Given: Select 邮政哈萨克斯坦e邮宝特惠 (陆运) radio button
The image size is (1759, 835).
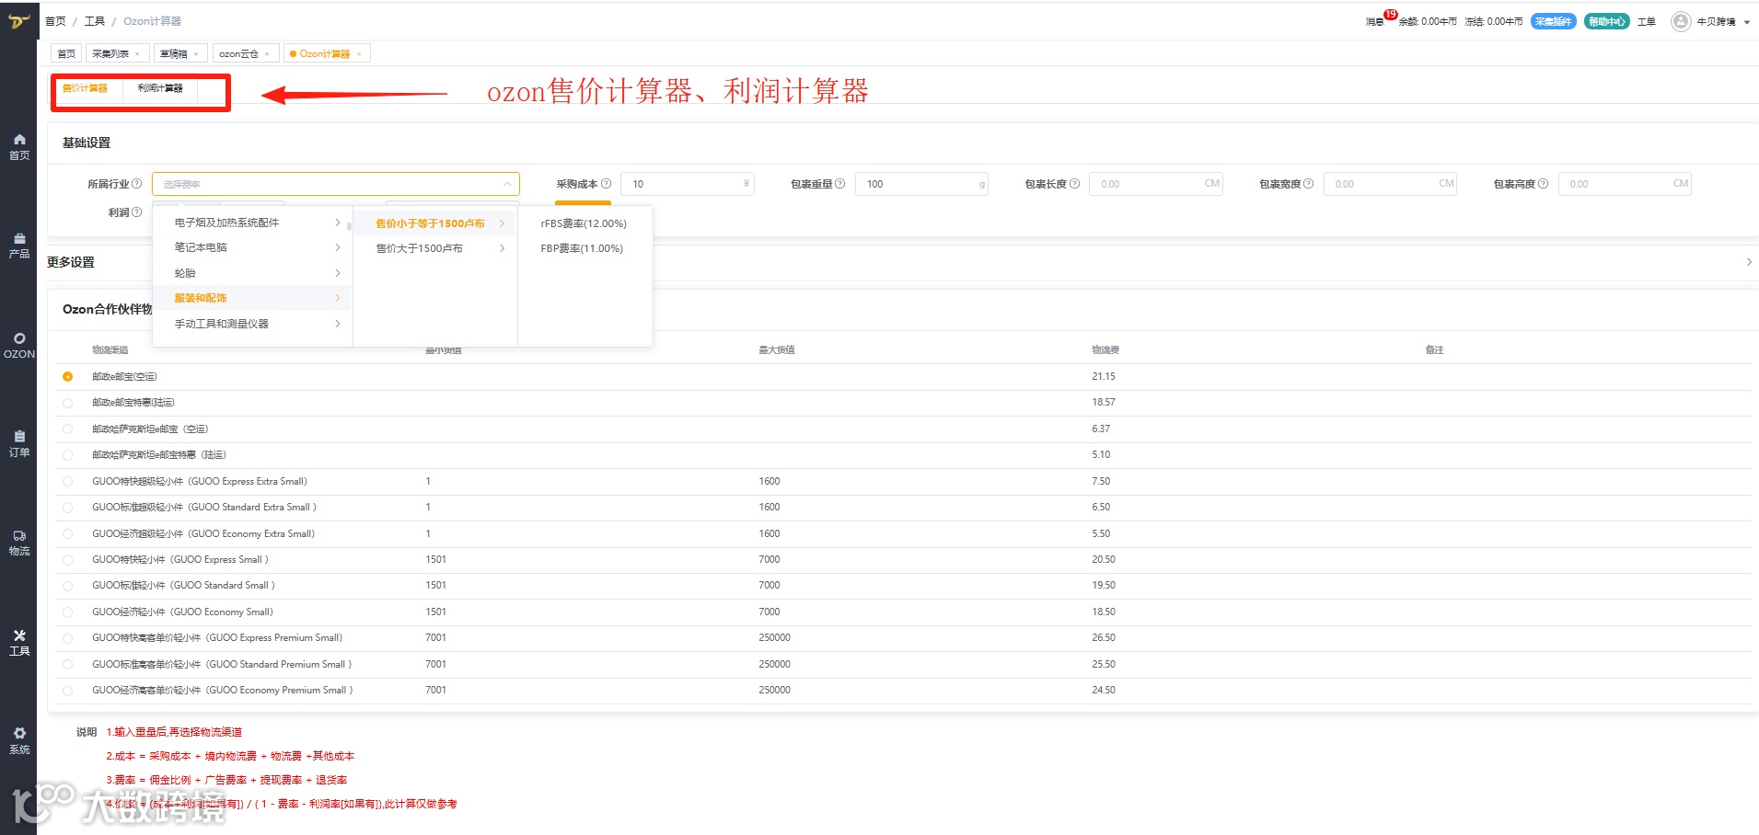Looking at the screenshot, I should point(68,455).
